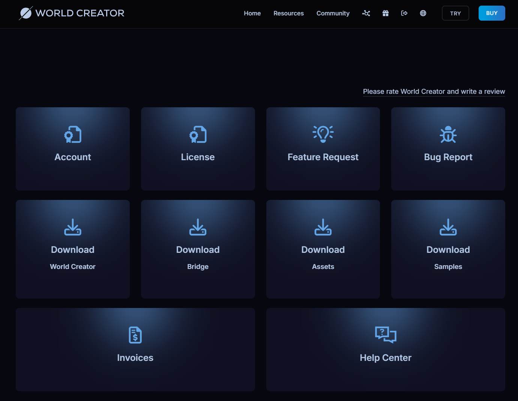Click the Invoices heading text
The width and height of the screenshot is (518, 401).
[x=135, y=358]
